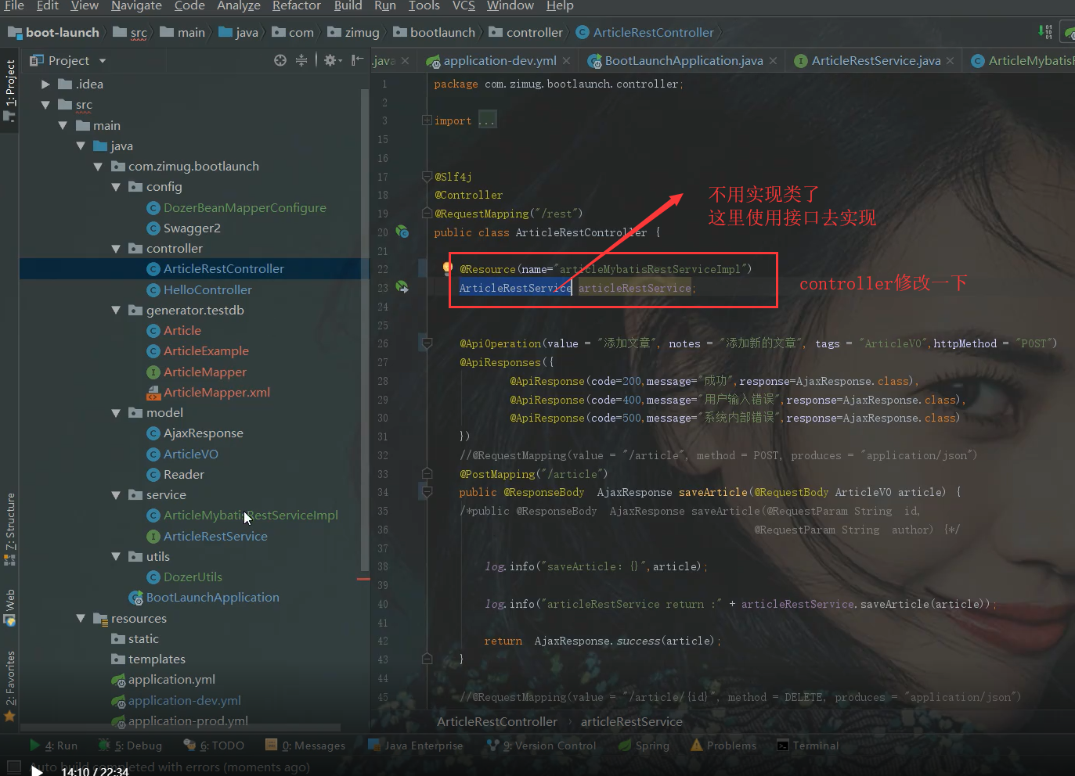Select ArticleRestService interface in project tree
The image size is (1075, 776).
click(215, 536)
